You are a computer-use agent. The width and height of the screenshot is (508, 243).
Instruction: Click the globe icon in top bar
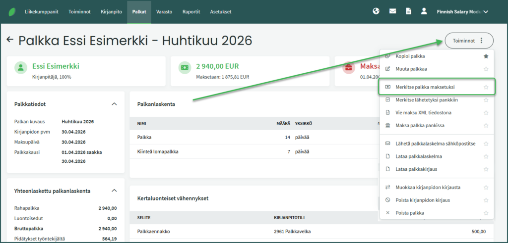(377, 11)
